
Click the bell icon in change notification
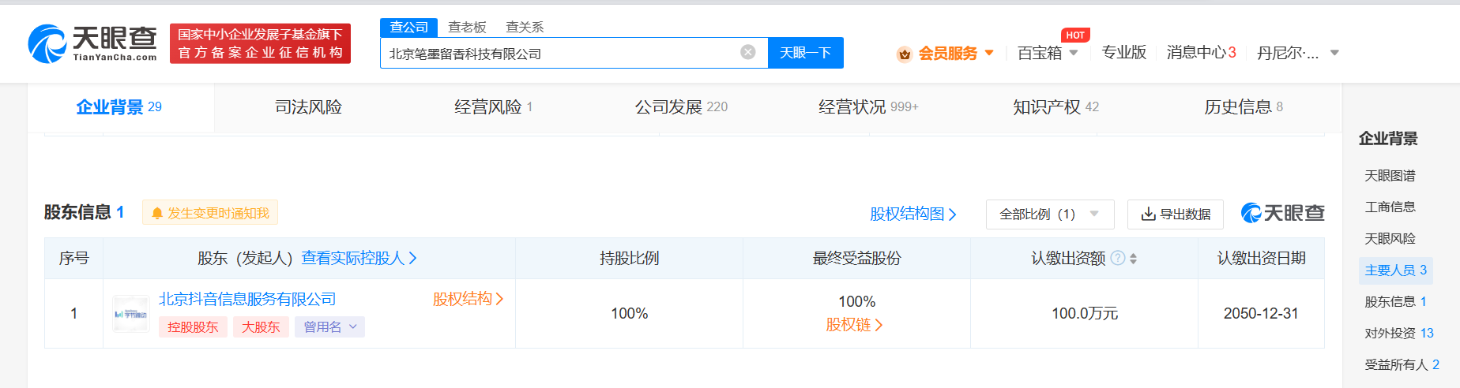[x=156, y=213]
